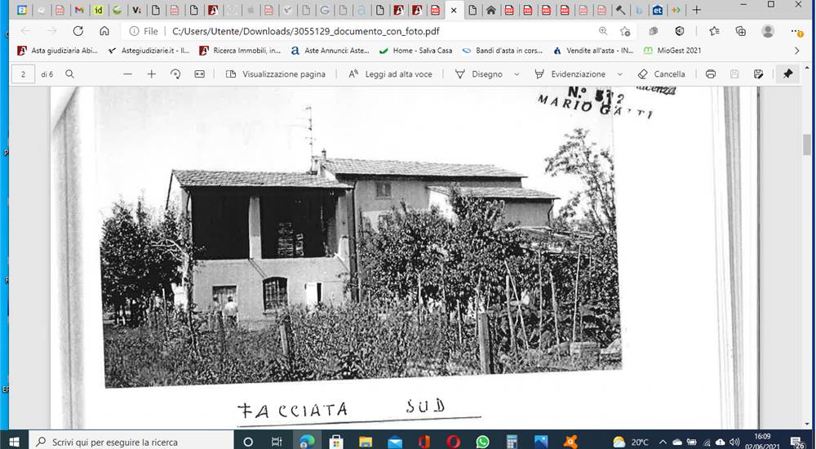
Task: Rotate the PDF page with the rotate icon
Action: 175,74
